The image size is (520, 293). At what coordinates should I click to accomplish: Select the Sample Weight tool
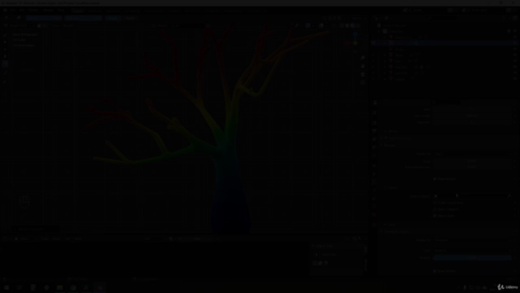tap(5, 72)
